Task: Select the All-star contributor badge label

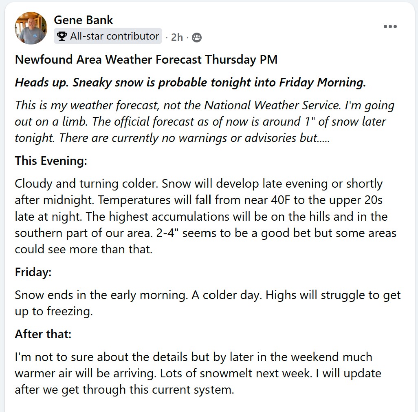Action: tap(114, 36)
